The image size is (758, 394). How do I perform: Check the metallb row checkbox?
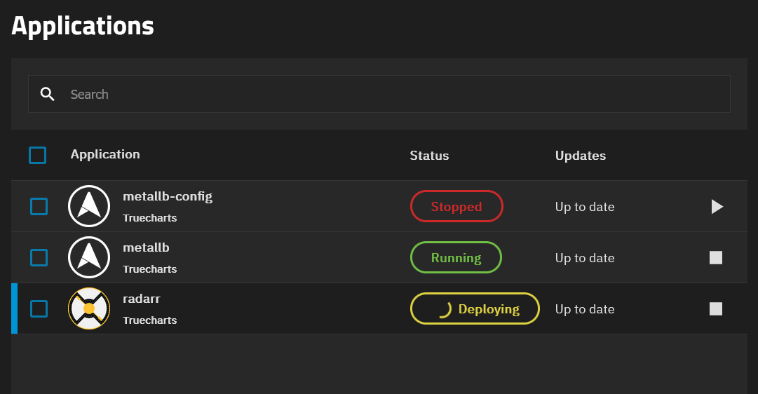39,258
